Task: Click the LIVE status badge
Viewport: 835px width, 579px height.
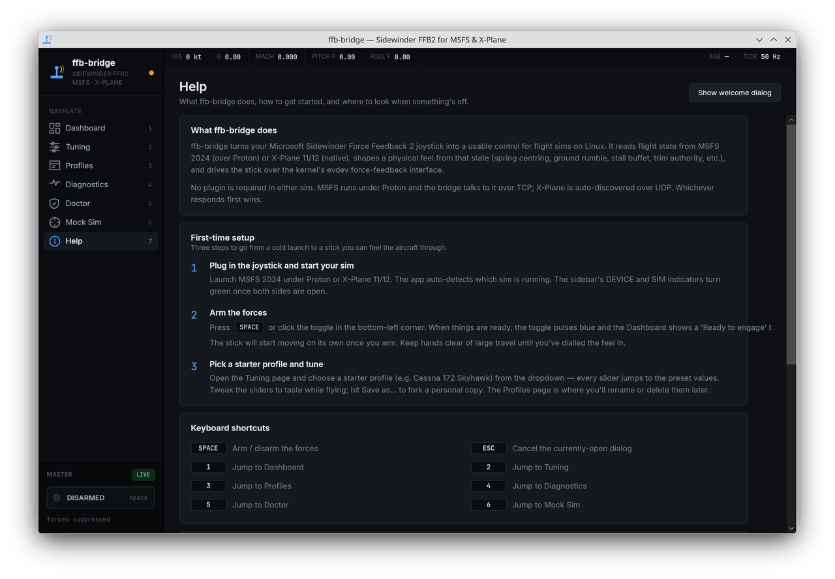Action: [143, 475]
